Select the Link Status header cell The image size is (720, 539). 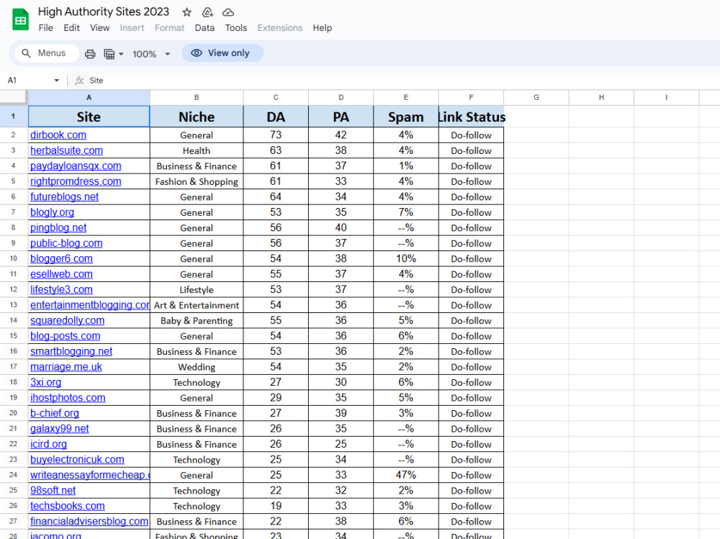coord(471,117)
